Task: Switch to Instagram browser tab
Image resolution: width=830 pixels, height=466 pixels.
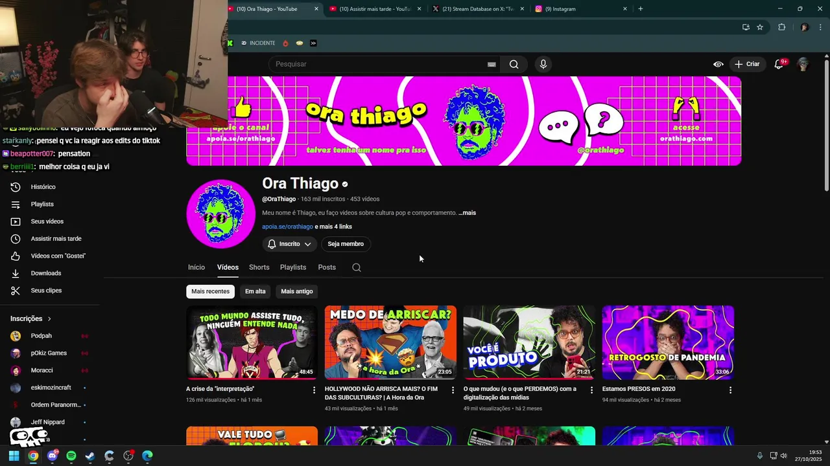Action: (x=581, y=9)
